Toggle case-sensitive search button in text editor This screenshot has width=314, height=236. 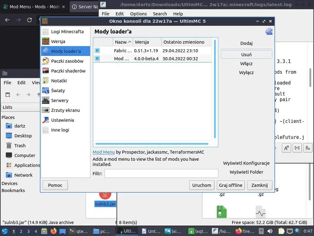286,148
